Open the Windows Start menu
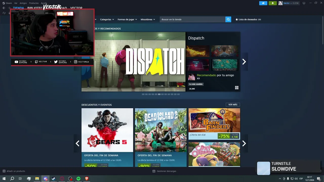This screenshot has height=182, width=324. click(x=4, y=179)
